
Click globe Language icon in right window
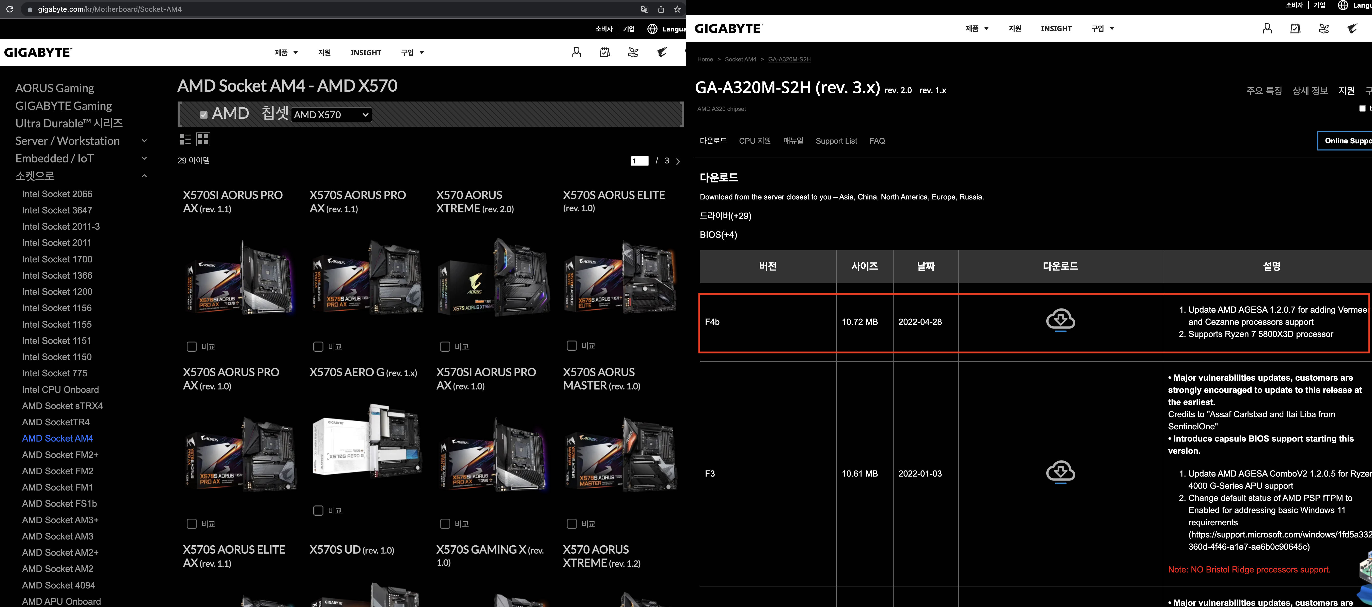(1343, 5)
